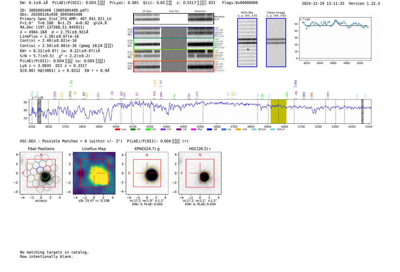Click the Smoothed column header
The height and width of the screenshot is (272, 400).
tap(200, 11)
